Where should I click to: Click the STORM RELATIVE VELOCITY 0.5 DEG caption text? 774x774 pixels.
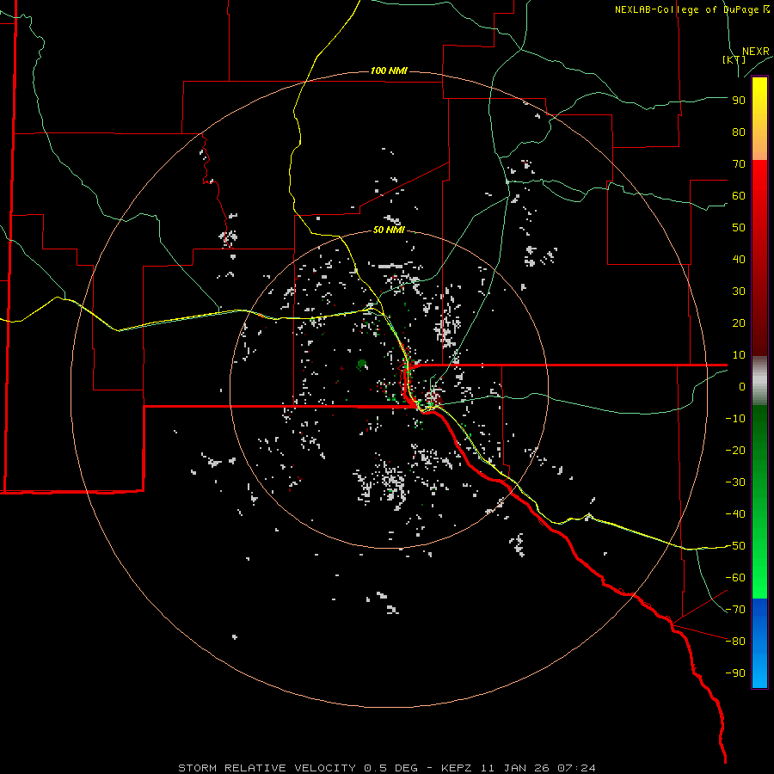[x=298, y=768]
